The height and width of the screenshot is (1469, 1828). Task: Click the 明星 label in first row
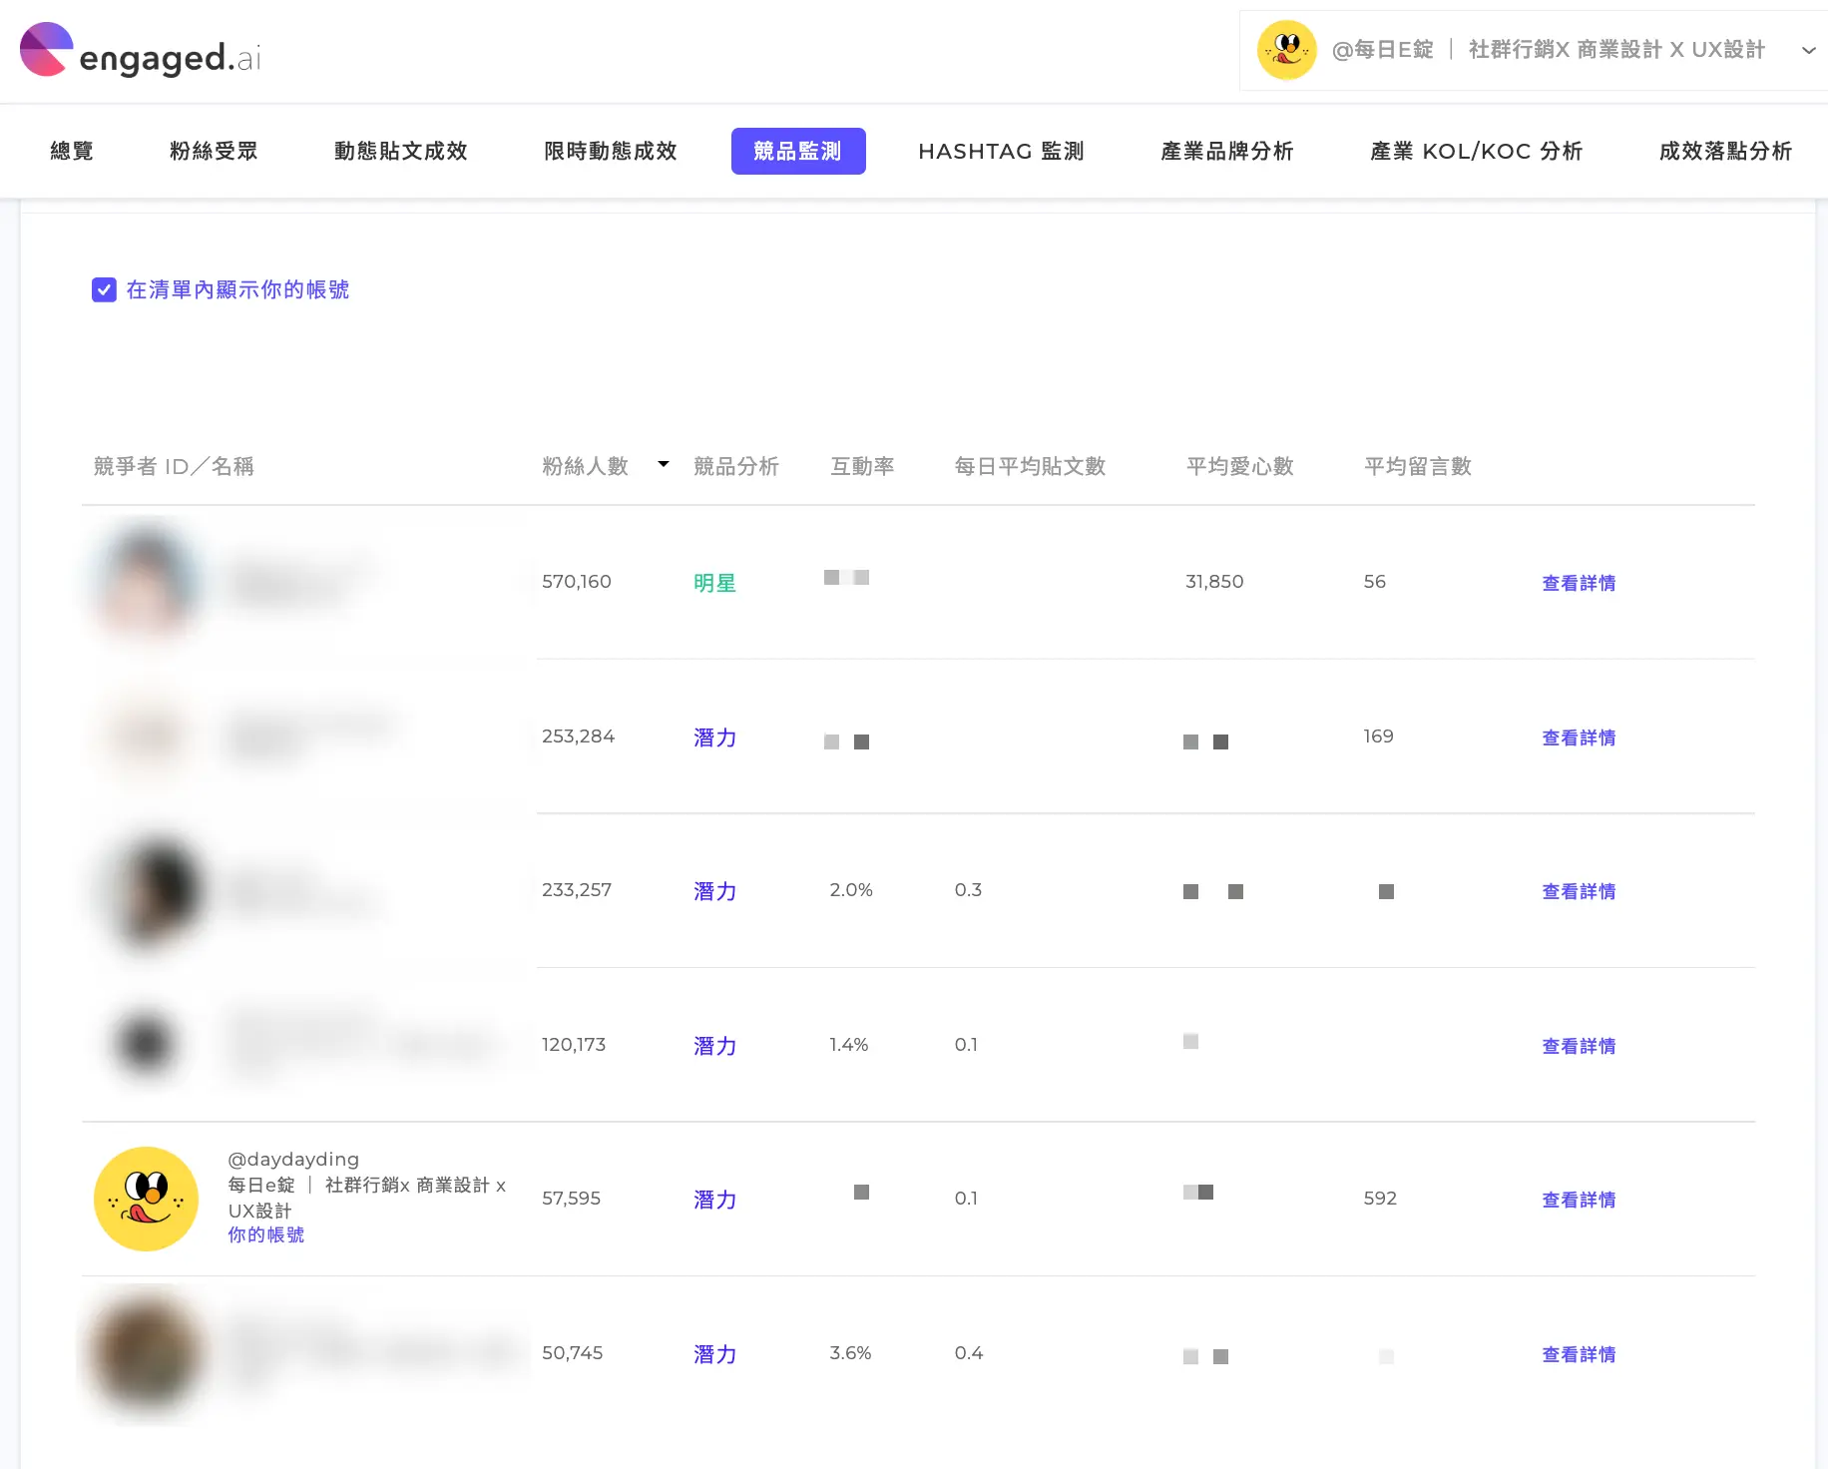click(714, 583)
